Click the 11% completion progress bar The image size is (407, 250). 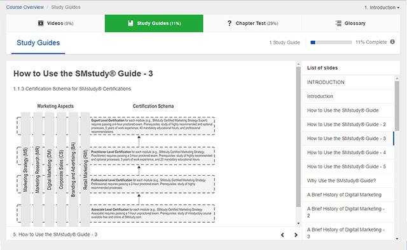click(331, 43)
